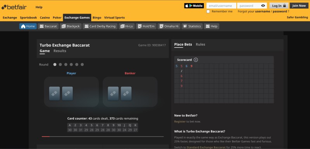
Task: Open the Mobile app store badge
Action: 194,6
